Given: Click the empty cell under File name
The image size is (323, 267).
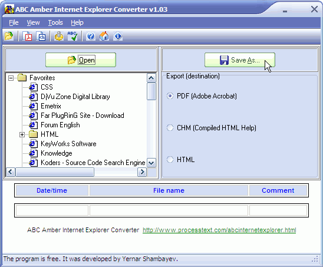Looking at the screenshot, I should [169, 210].
